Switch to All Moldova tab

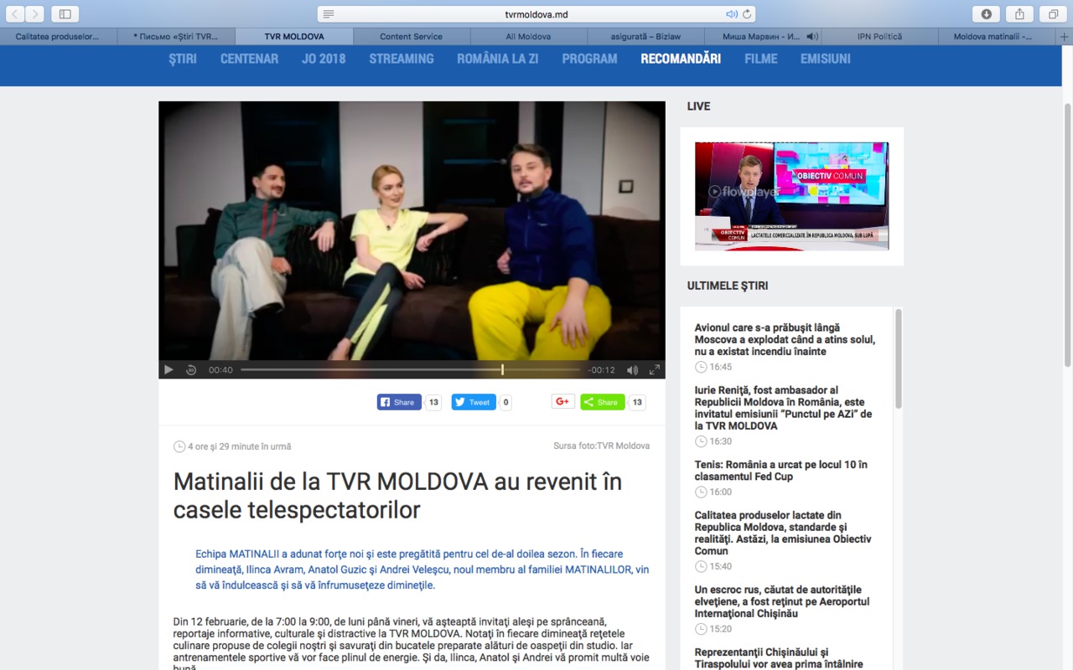[529, 37]
